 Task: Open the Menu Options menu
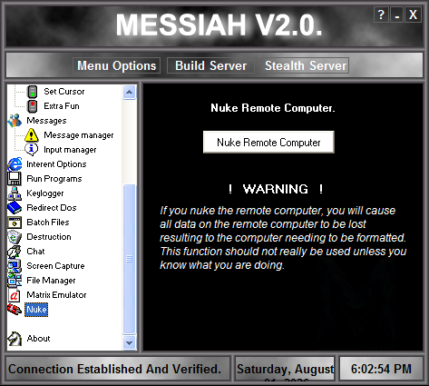point(116,65)
